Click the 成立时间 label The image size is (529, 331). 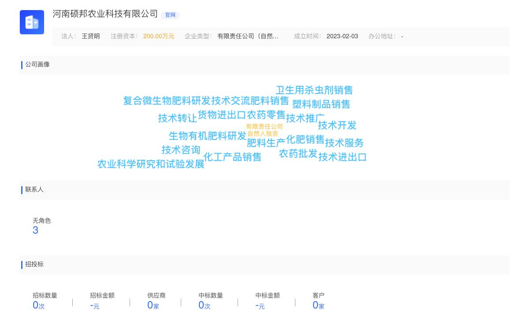click(x=308, y=37)
